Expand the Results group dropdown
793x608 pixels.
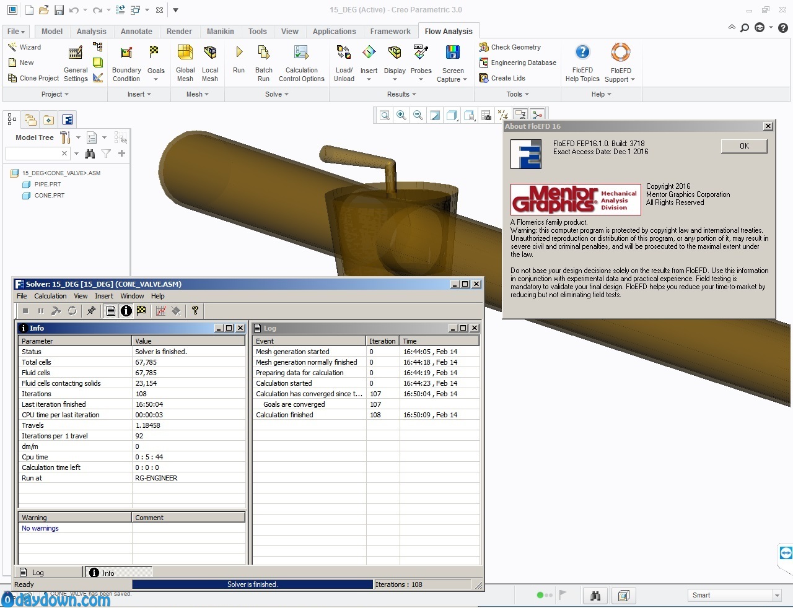[401, 94]
